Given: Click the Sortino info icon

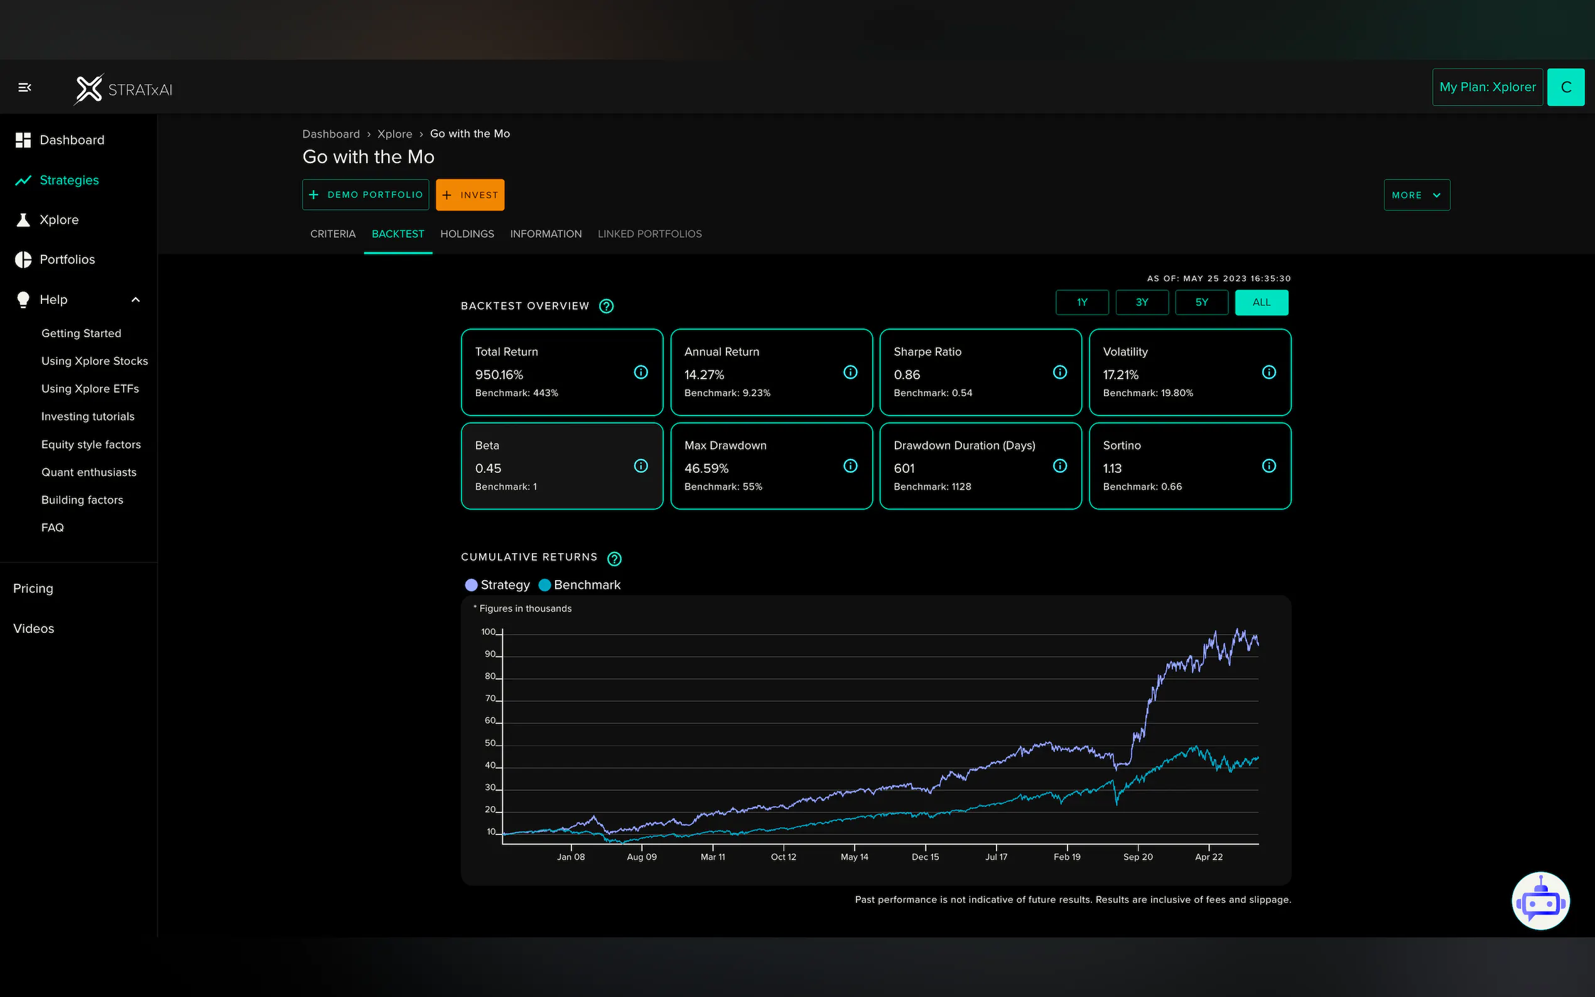Looking at the screenshot, I should pos(1268,466).
